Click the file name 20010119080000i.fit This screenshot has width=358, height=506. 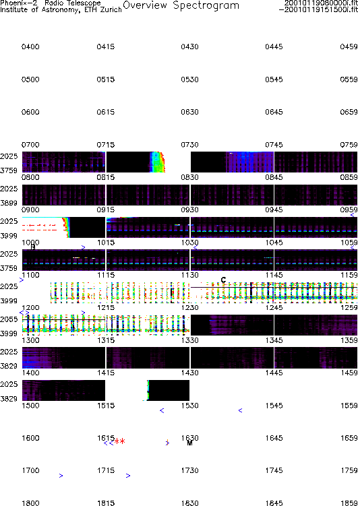[321, 3]
